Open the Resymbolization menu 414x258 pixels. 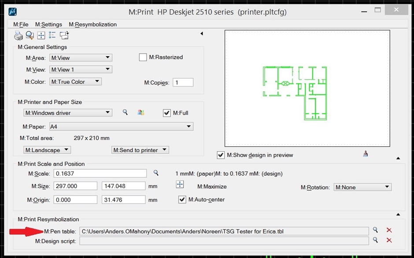(x=92, y=25)
